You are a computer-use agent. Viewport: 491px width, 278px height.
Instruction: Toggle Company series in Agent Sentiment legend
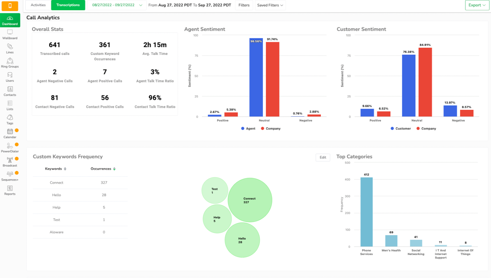tap(271, 129)
